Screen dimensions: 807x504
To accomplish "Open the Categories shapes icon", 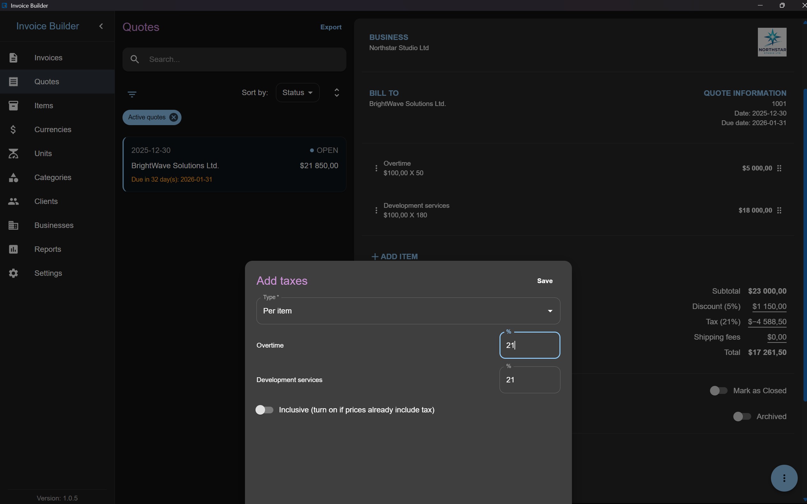I will coord(13,178).
